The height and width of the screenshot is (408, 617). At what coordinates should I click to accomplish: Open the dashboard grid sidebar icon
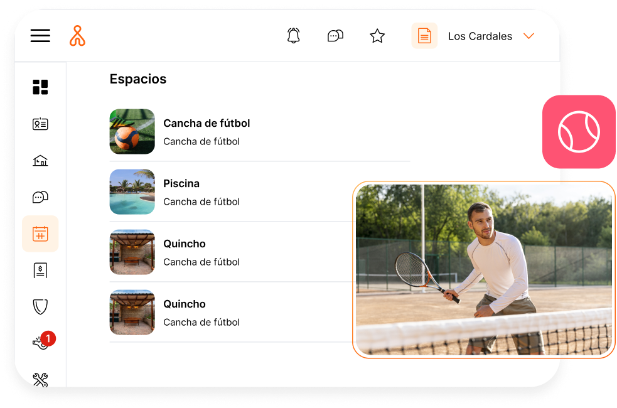click(40, 87)
